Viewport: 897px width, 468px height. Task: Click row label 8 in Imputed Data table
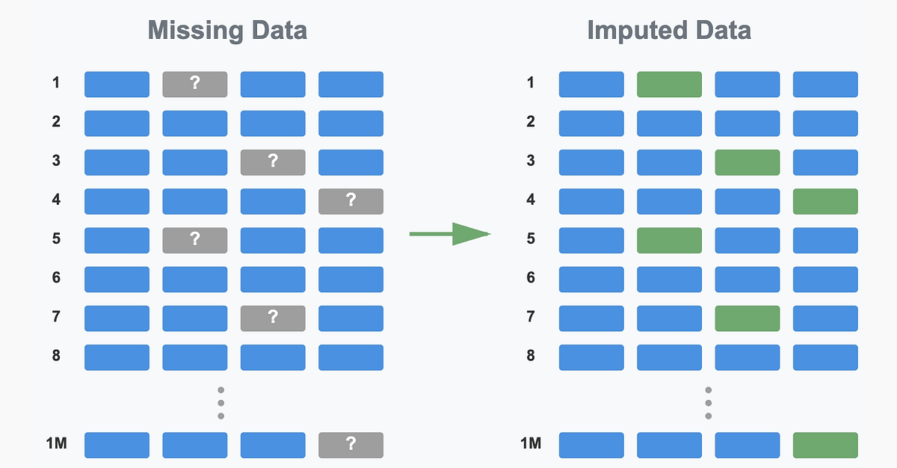click(x=531, y=354)
